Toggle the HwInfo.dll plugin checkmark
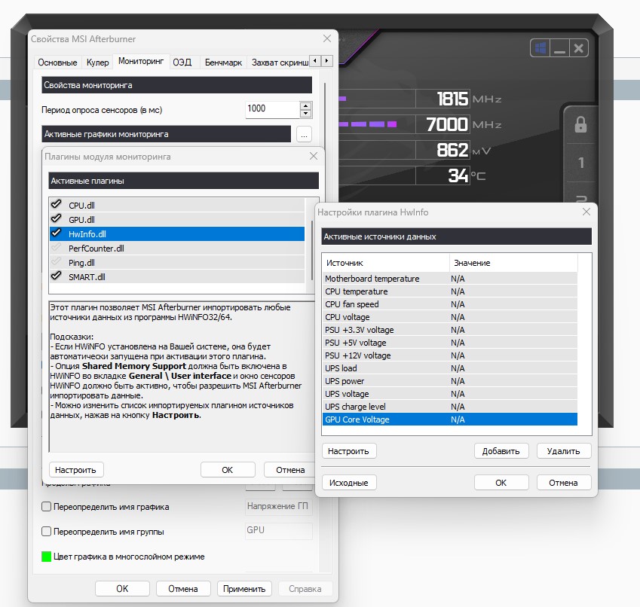Image resolution: width=640 pixels, height=607 pixels. point(57,233)
